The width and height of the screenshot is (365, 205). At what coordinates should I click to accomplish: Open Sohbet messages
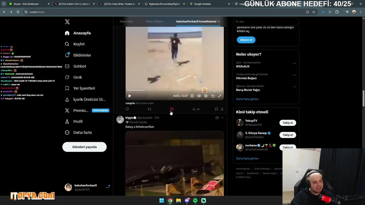click(x=75, y=66)
